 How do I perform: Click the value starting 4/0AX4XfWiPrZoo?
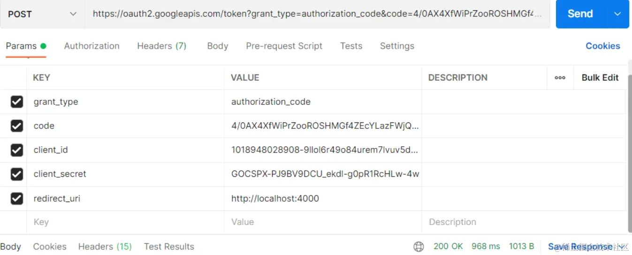[x=323, y=126]
